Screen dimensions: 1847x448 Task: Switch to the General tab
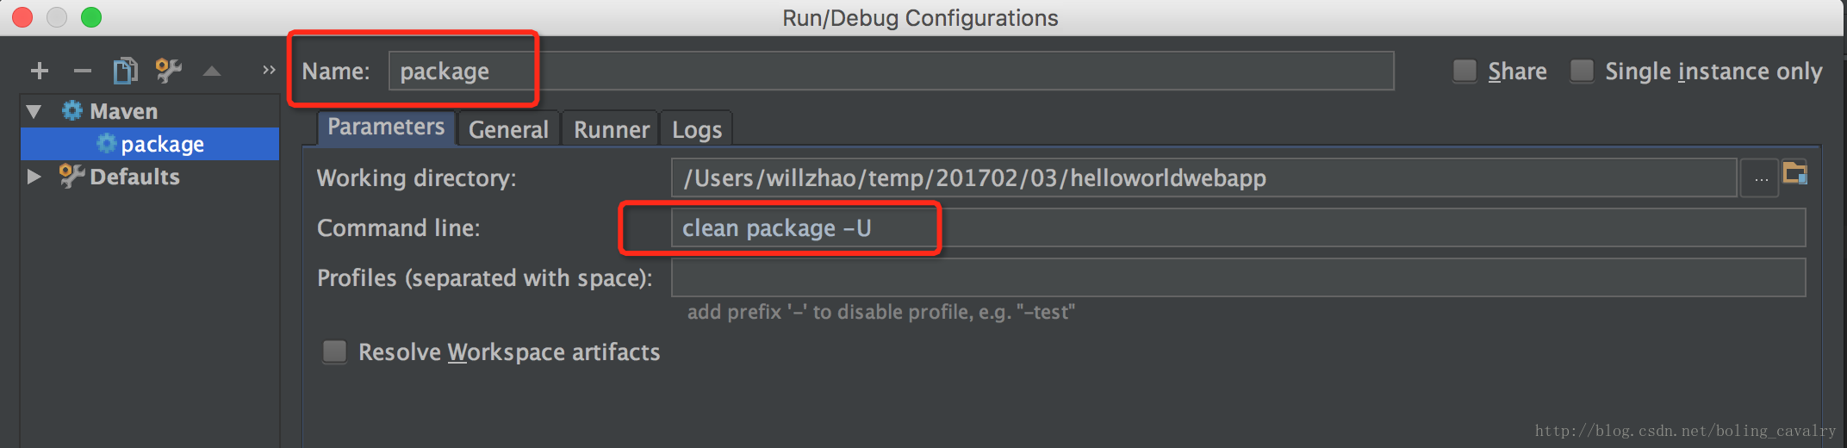click(x=508, y=129)
